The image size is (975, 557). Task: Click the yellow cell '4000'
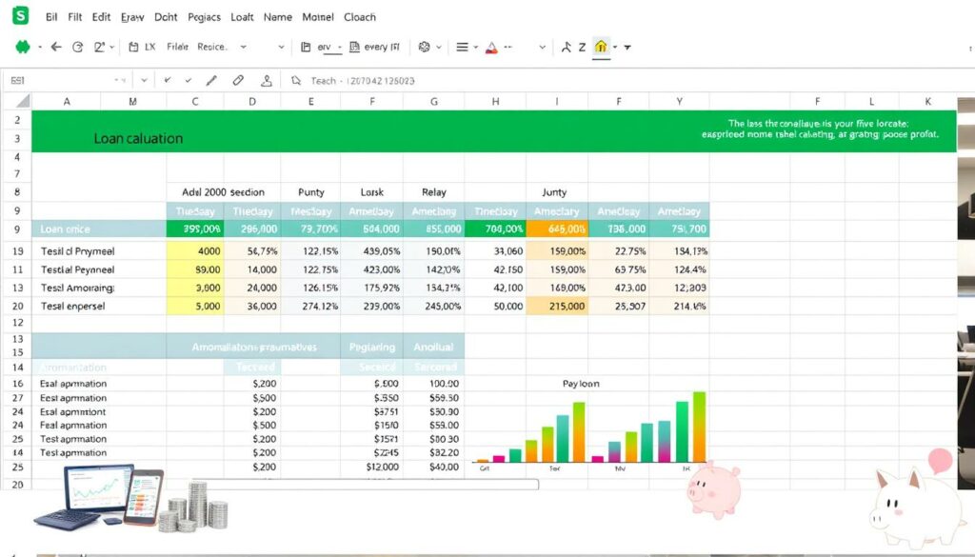click(x=195, y=251)
